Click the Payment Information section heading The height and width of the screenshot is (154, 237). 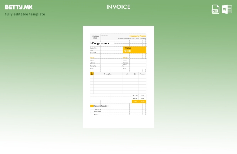[101, 105]
